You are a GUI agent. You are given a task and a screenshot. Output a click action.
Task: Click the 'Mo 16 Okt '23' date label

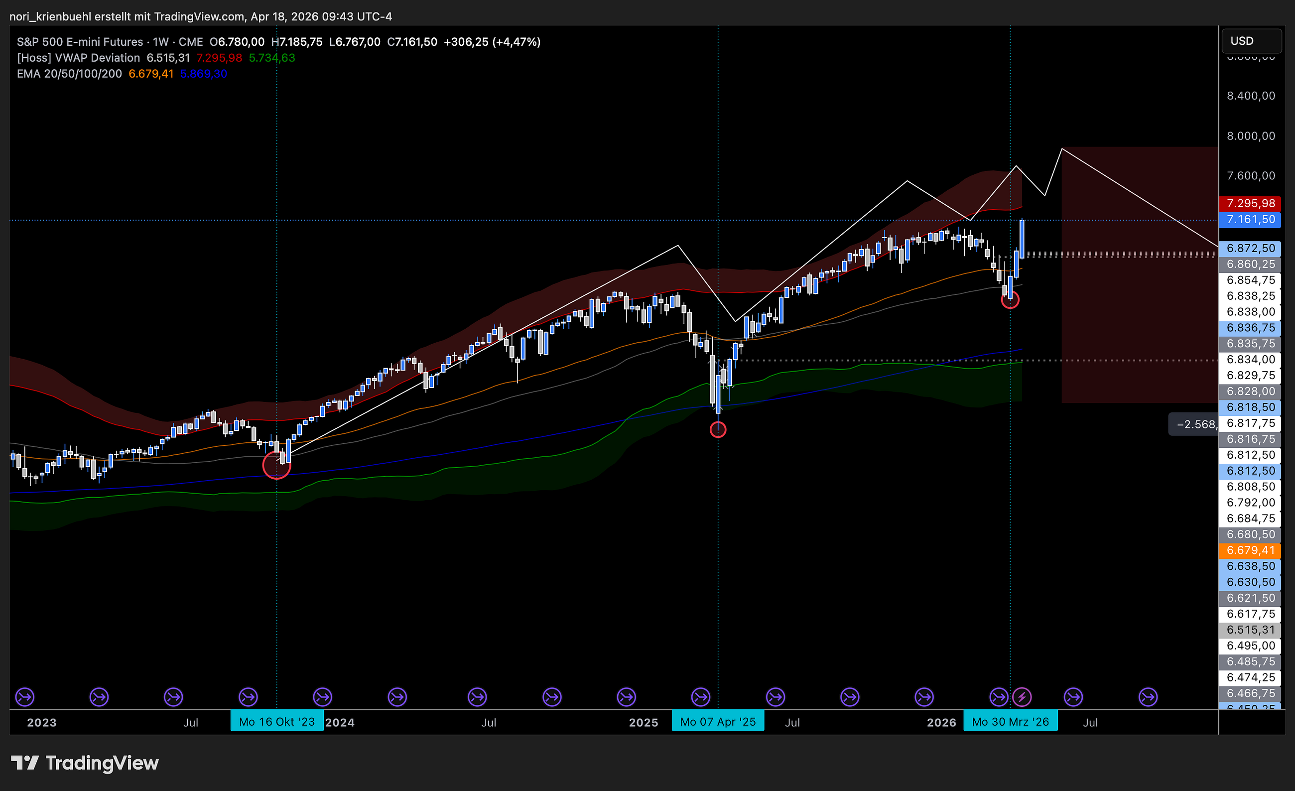277,722
